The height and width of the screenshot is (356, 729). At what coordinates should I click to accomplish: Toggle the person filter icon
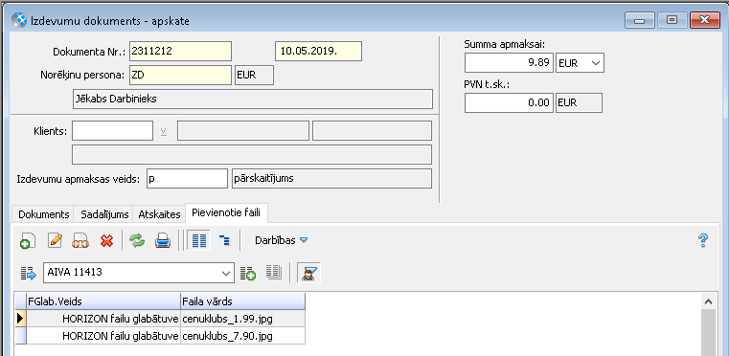point(308,273)
